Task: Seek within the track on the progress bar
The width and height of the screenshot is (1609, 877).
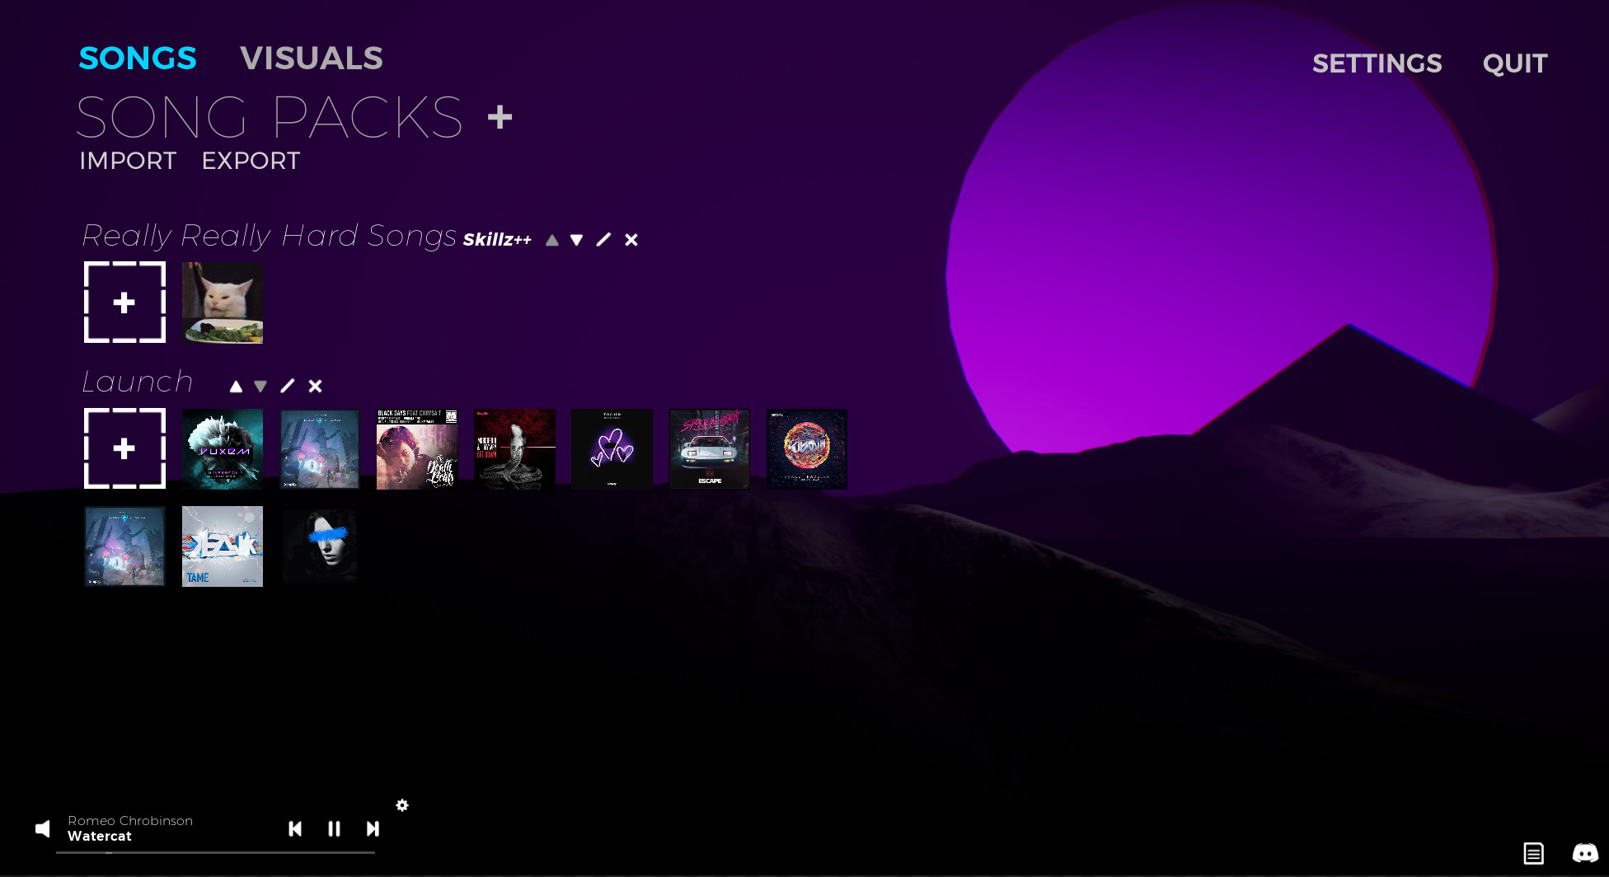Action: coord(214,851)
